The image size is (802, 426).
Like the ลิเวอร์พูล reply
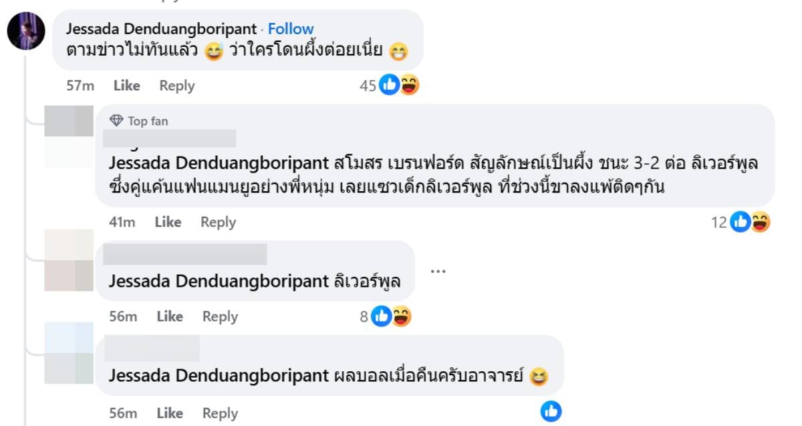point(170,316)
